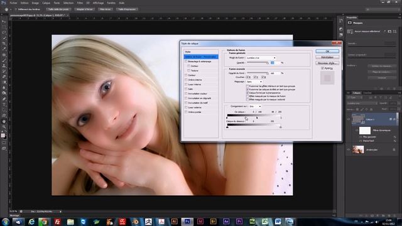The height and width of the screenshot is (226, 402).
Task: Select the Pen tool
Action: coord(4,99)
